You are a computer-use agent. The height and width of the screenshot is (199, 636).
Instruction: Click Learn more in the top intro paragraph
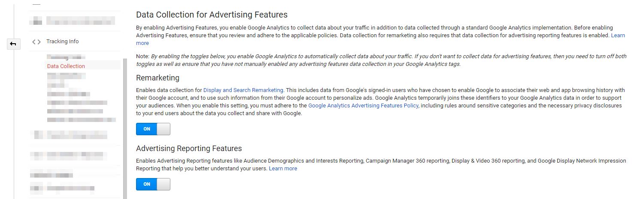[x=618, y=35]
